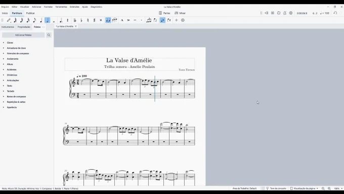Add slur to selected notes
The width and height of the screenshot is (344, 194).
tap(114, 20)
